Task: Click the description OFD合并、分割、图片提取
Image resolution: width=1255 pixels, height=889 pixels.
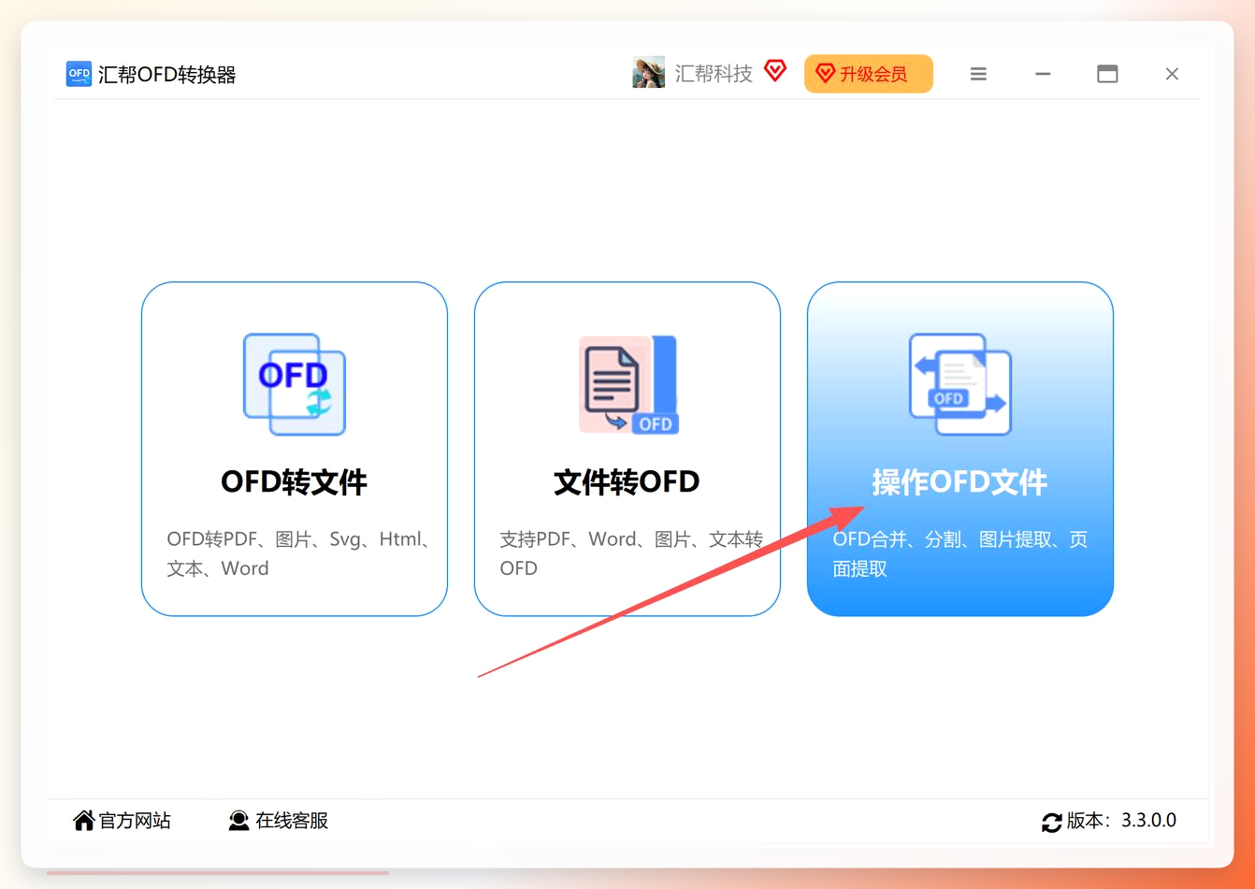Action: tap(960, 553)
